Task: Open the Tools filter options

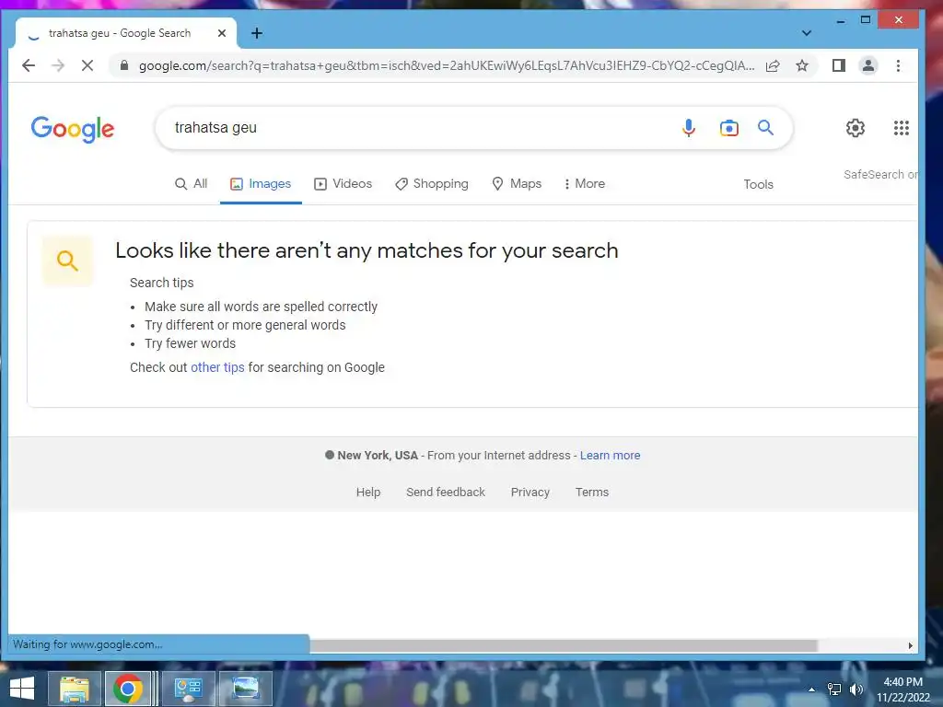Action: (759, 184)
